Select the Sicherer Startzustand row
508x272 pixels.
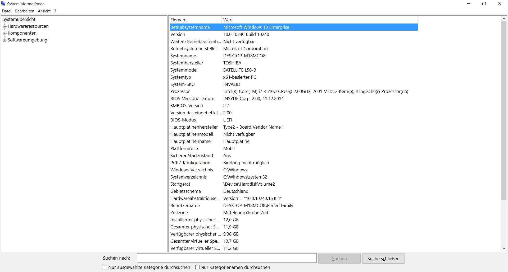294,156
